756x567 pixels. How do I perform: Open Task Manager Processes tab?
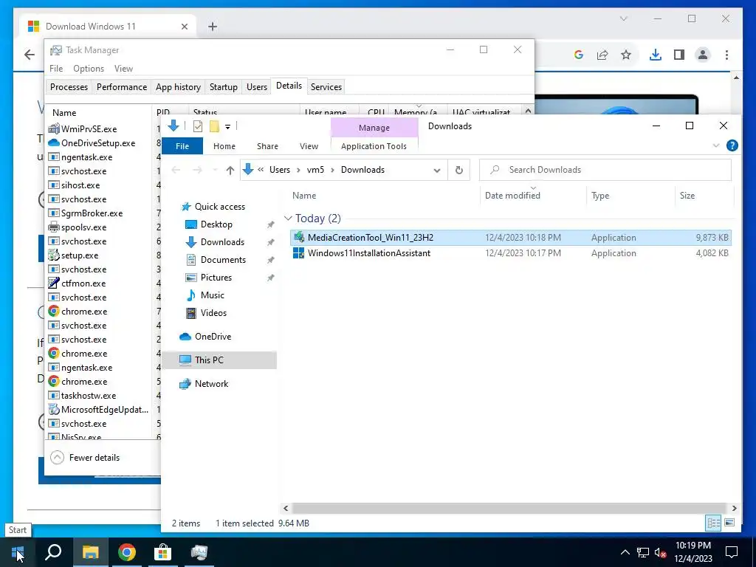click(x=69, y=87)
